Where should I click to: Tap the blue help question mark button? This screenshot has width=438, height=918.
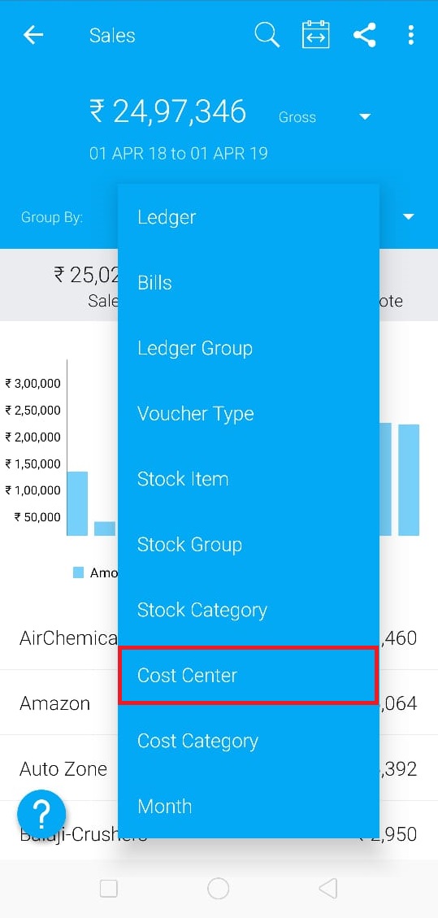coord(41,813)
